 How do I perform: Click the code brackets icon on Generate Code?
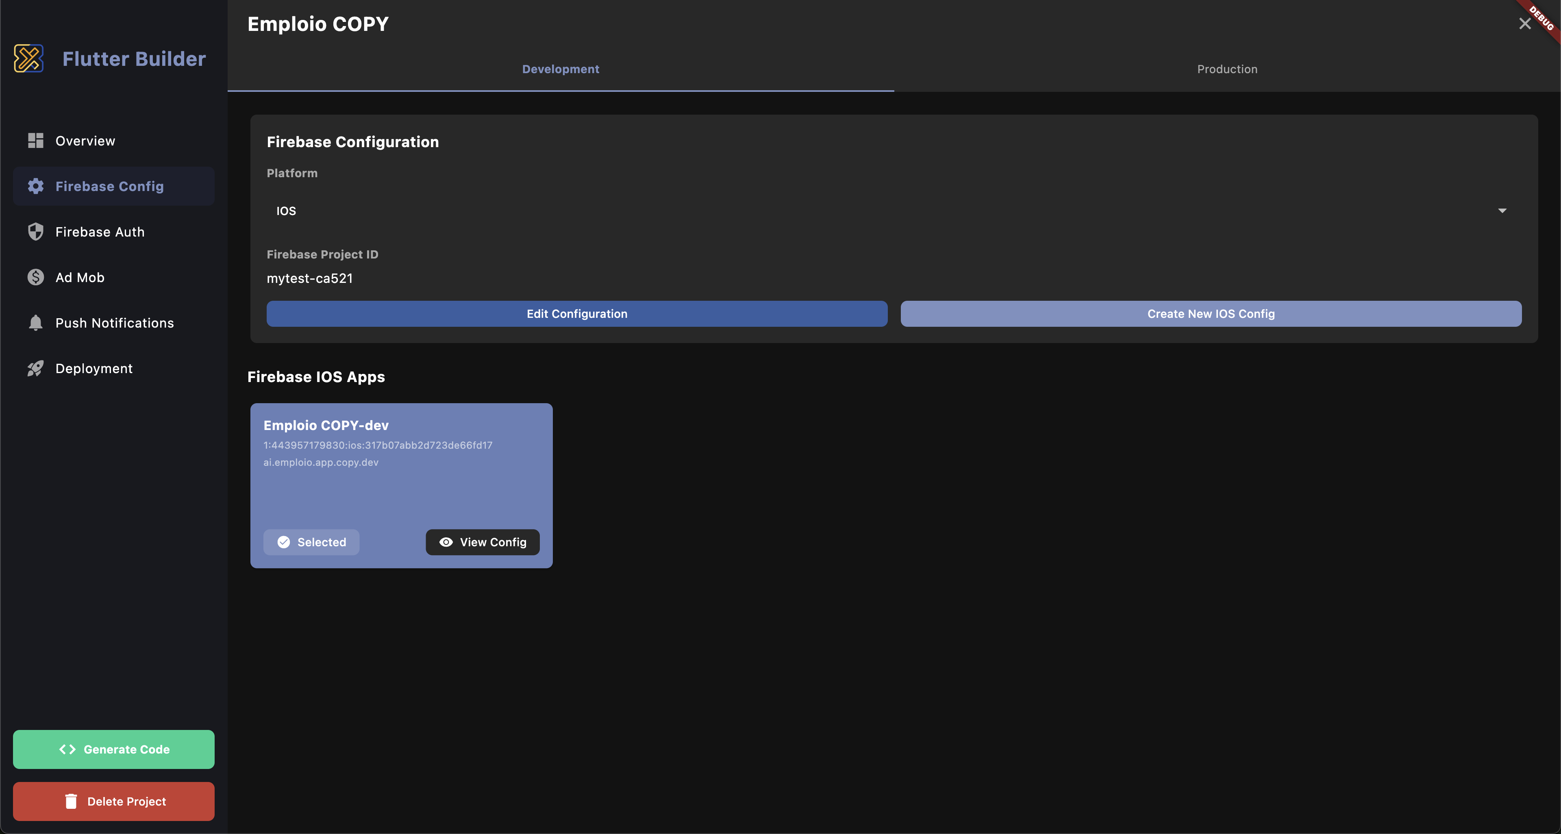click(67, 749)
